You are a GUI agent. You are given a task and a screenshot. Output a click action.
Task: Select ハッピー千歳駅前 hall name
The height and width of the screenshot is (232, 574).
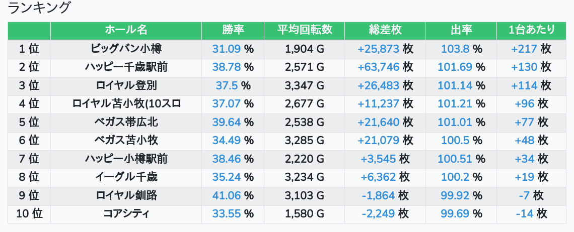pyautogui.click(x=126, y=67)
